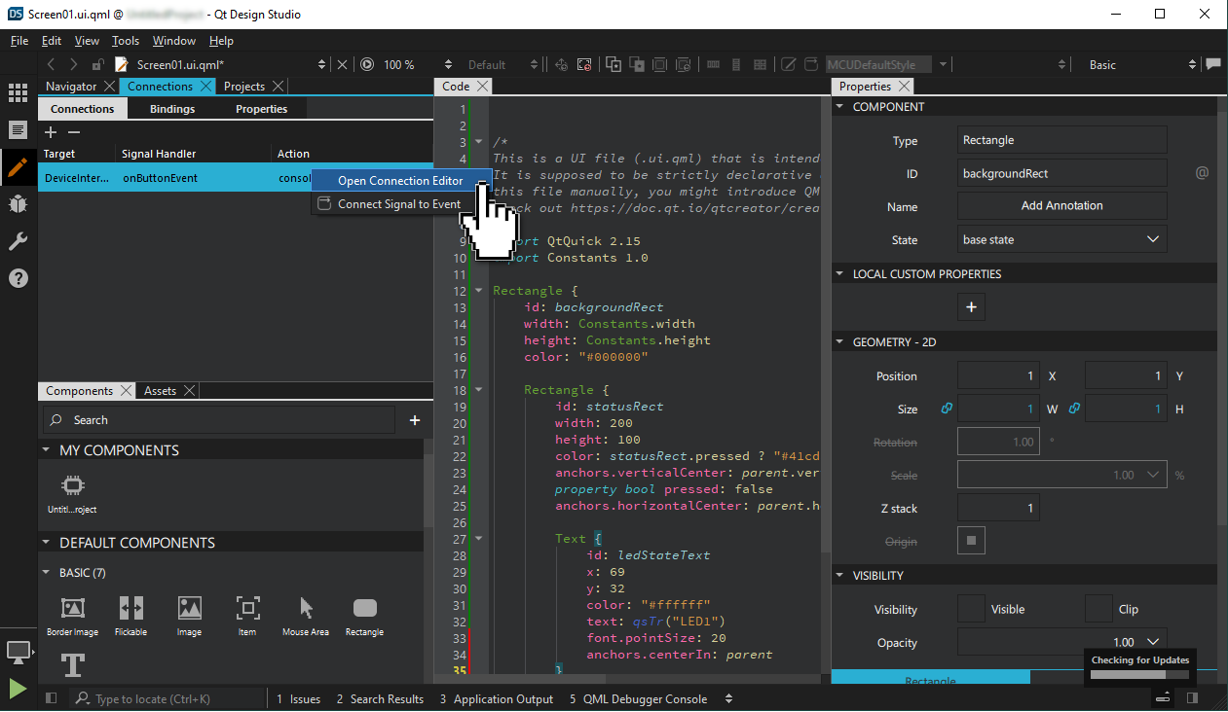
Task: Click the Add Annotation button
Action: (x=1061, y=206)
